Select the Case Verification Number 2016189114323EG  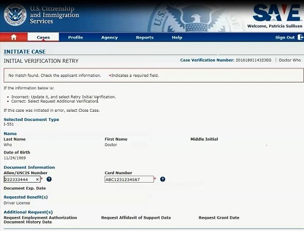[253, 60]
